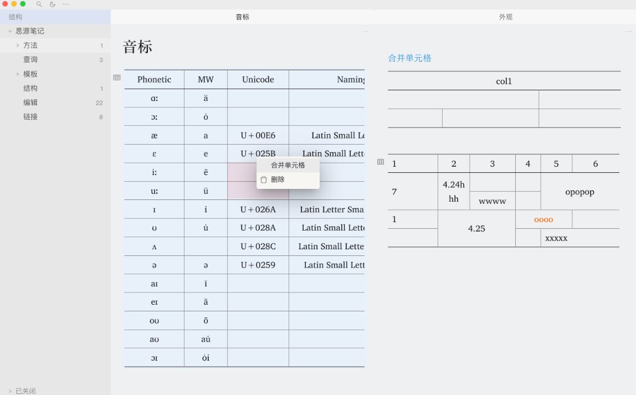
Task: Toggle dark mode with the moon icon
Action: 52,4
